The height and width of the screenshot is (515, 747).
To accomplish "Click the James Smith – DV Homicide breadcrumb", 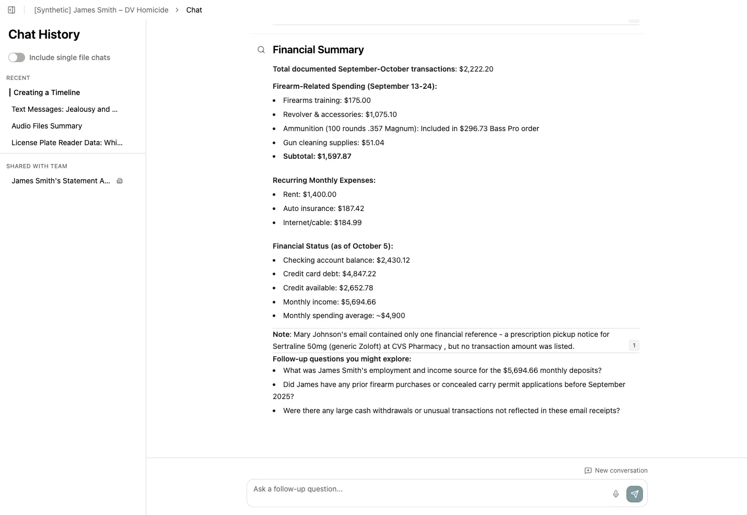I will point(100,9).
